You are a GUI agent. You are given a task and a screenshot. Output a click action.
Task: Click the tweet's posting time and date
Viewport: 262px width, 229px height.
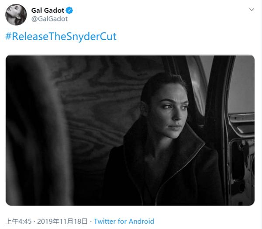pyautogui.click(x=46, y=221)
